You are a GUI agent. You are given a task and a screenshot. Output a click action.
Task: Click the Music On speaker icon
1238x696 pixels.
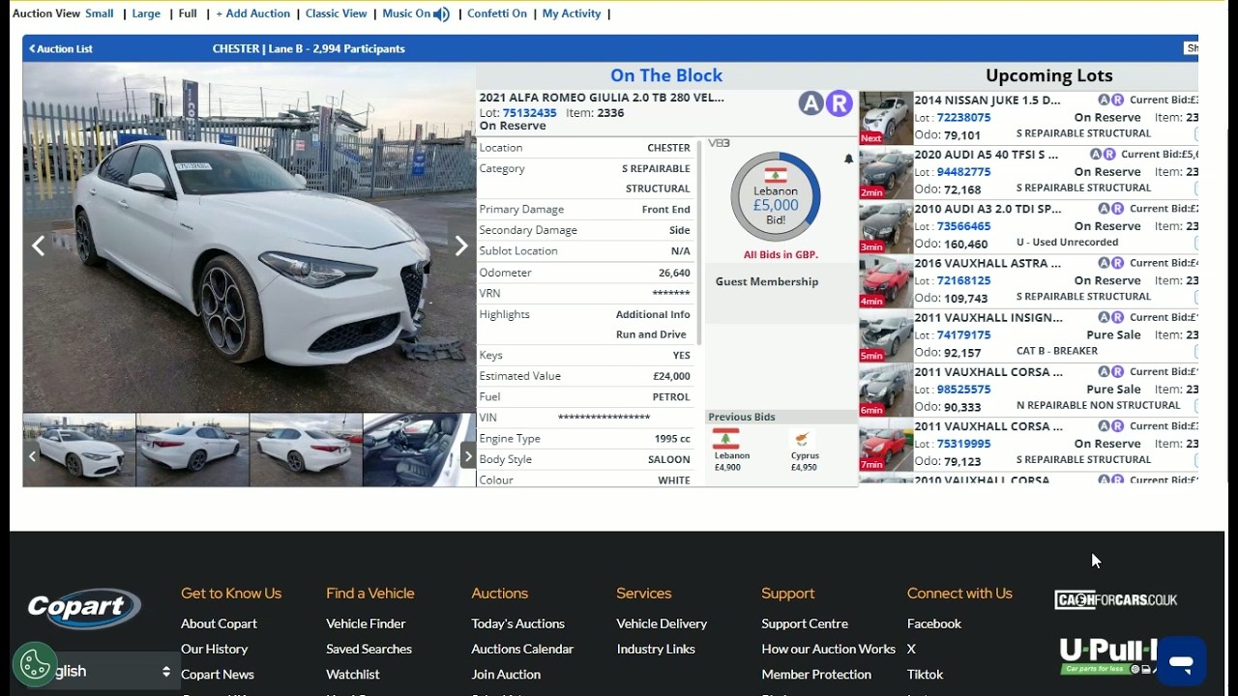[x=442, y=14]
